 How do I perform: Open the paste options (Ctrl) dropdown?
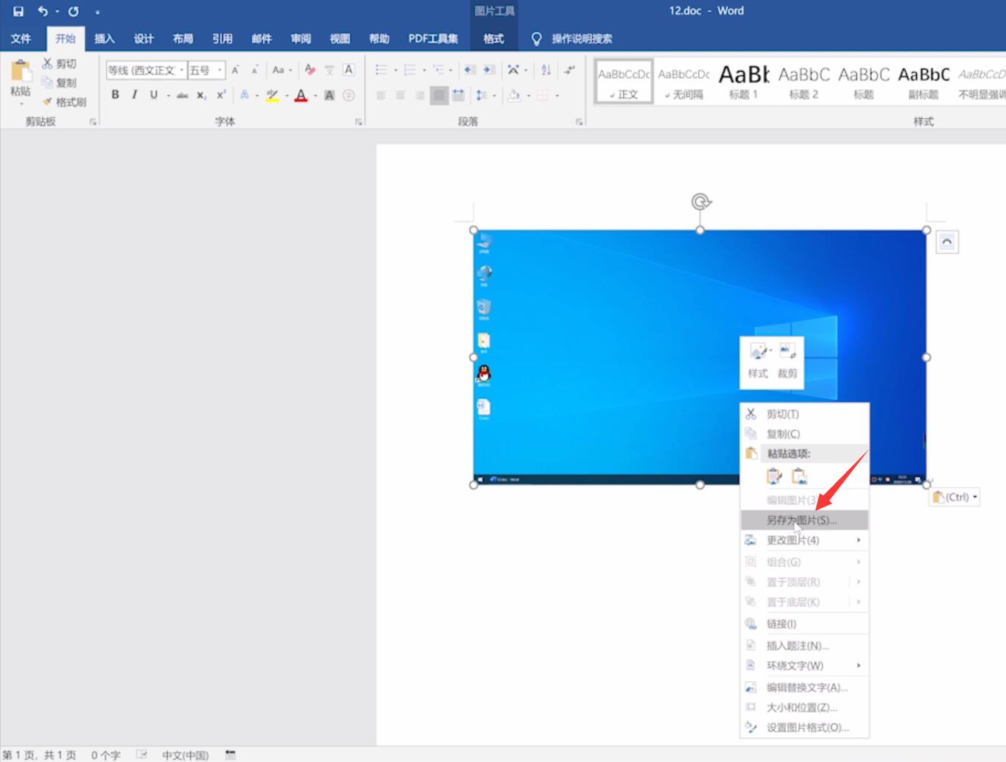click(x=955, y=497)
